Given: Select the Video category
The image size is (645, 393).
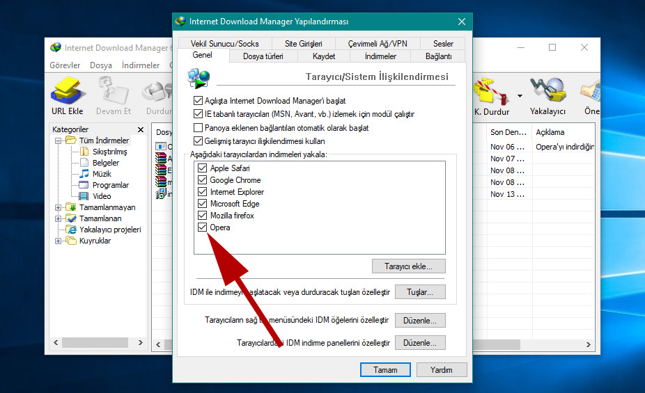Looking at the screenshot, I should pos(102,196).
